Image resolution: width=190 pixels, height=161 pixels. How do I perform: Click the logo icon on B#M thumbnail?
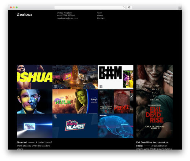[101, 87]
